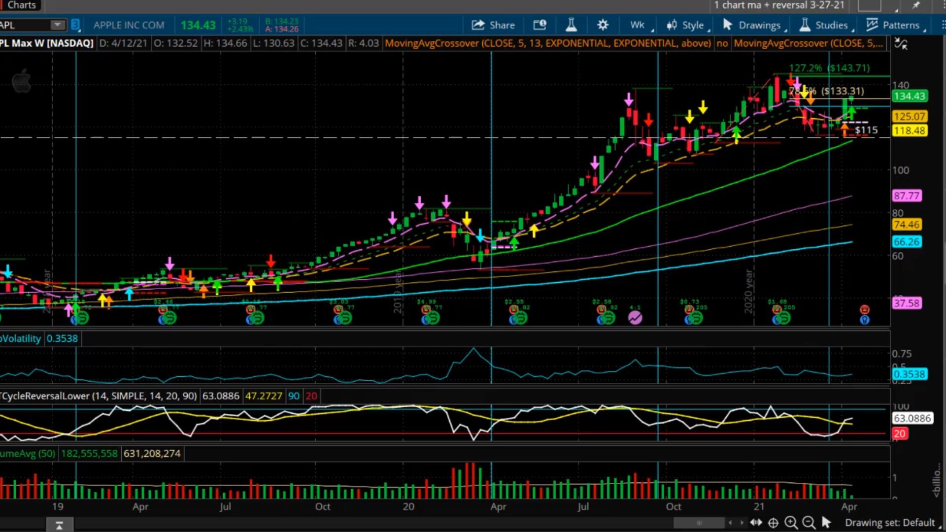Open chart settings gear icon
This screenshot has height=532, width=946.
pos(603,25)
